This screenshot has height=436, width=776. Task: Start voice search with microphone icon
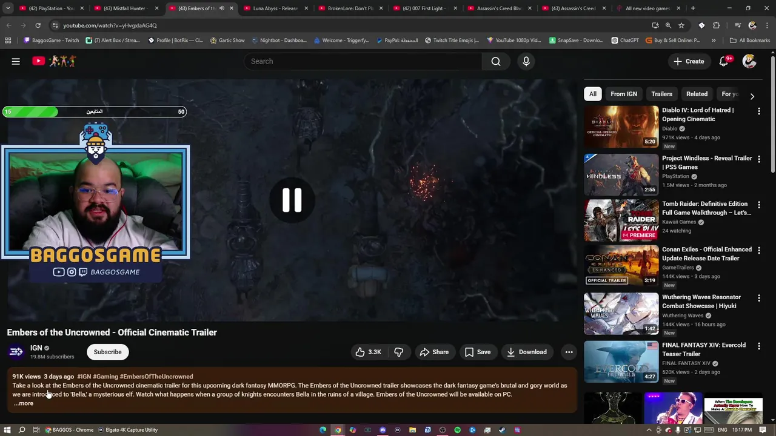tap(526, 61)
